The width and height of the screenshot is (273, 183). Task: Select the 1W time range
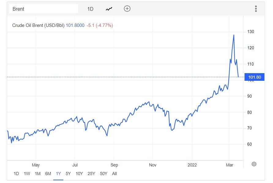pyautogui.click(x=27, y=174)
